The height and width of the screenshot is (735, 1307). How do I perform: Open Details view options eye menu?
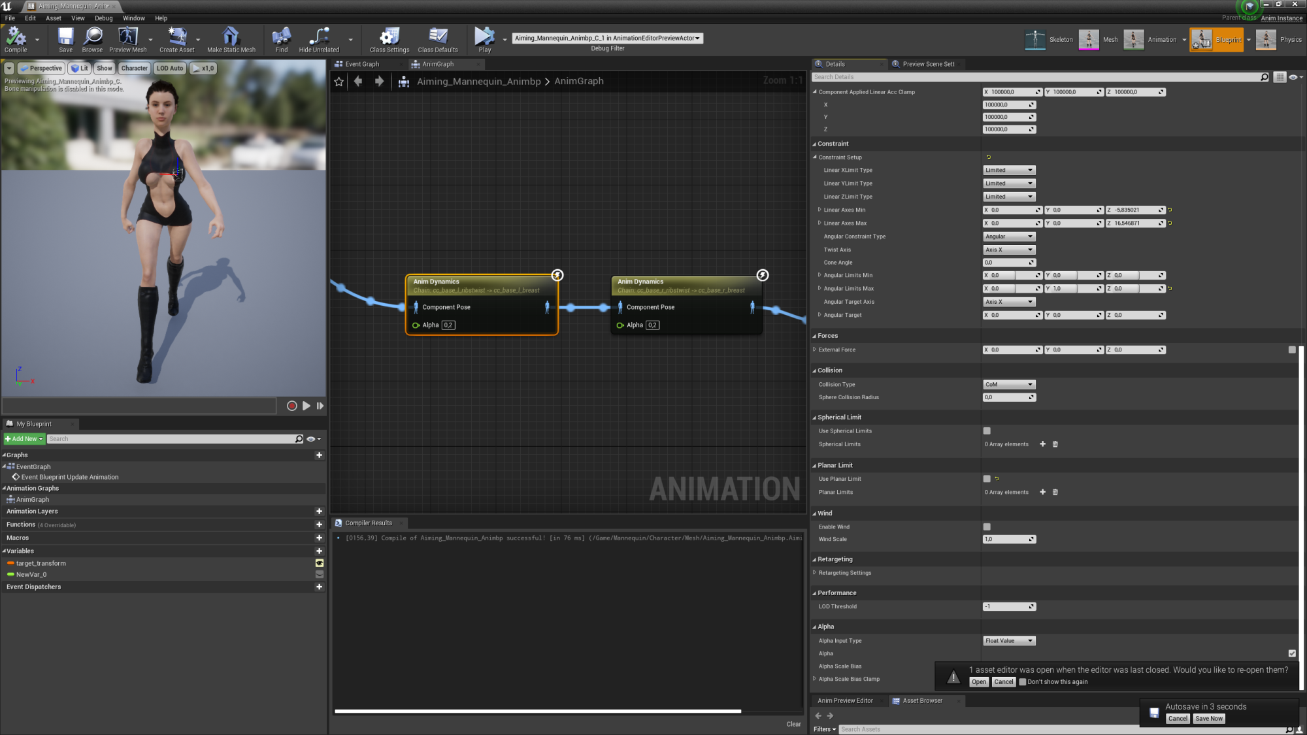coord(1295,77)
